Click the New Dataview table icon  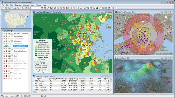(x=42, y=8)
